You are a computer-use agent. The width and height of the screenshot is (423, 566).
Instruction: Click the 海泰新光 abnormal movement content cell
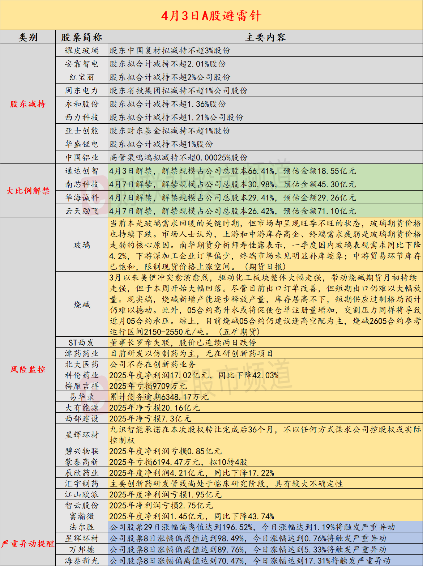(265, 561)
